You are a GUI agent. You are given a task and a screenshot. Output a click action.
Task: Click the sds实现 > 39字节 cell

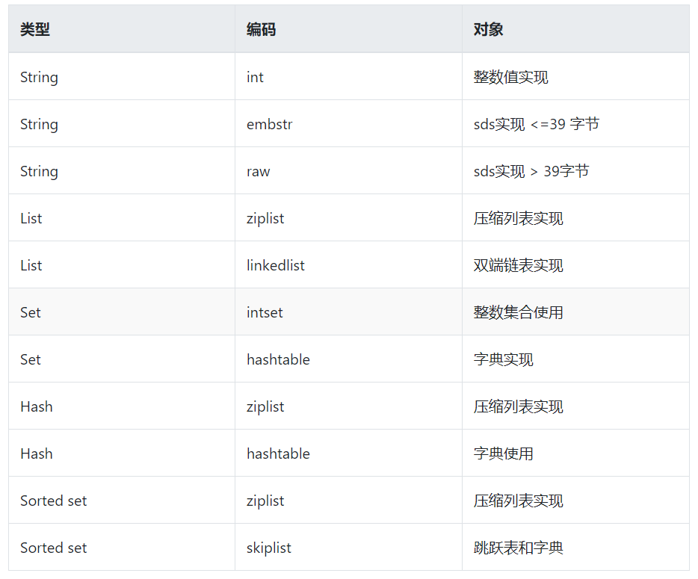[531, 171]
